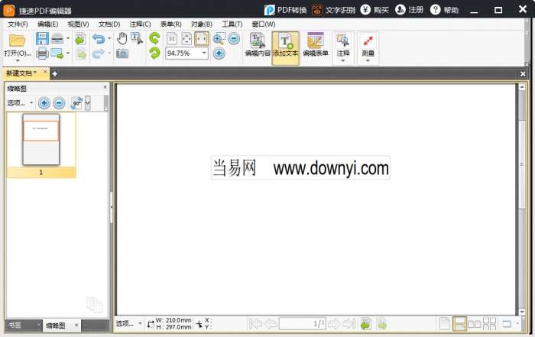Shrink thumbnails with the minus icon
This screenshot has height=337, width=535.
point(59,102)
